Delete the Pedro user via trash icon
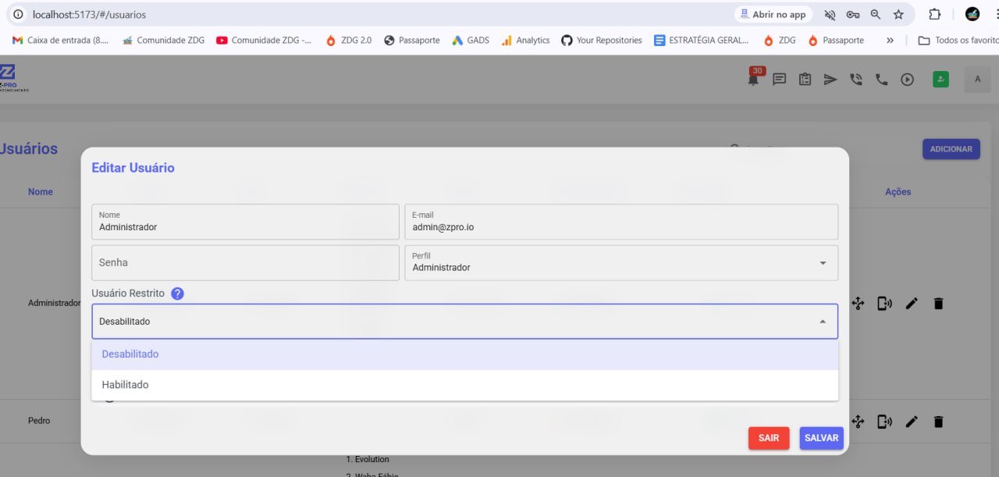This screenshot has width=999, height=477. (x=938, y=422)
